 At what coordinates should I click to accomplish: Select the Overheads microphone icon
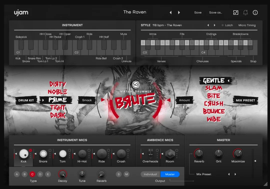(150, 154)
